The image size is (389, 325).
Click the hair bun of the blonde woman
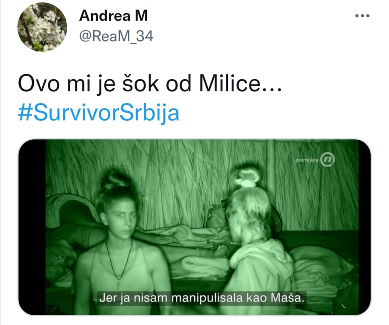[246, 176]
